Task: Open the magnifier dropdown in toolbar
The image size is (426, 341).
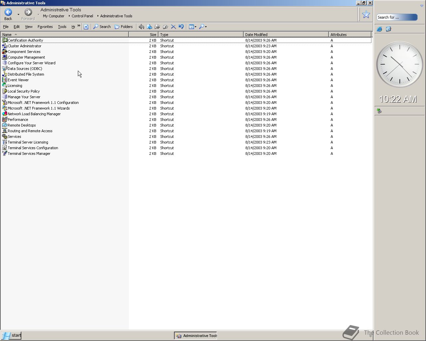Action: (x=203, y=27)
